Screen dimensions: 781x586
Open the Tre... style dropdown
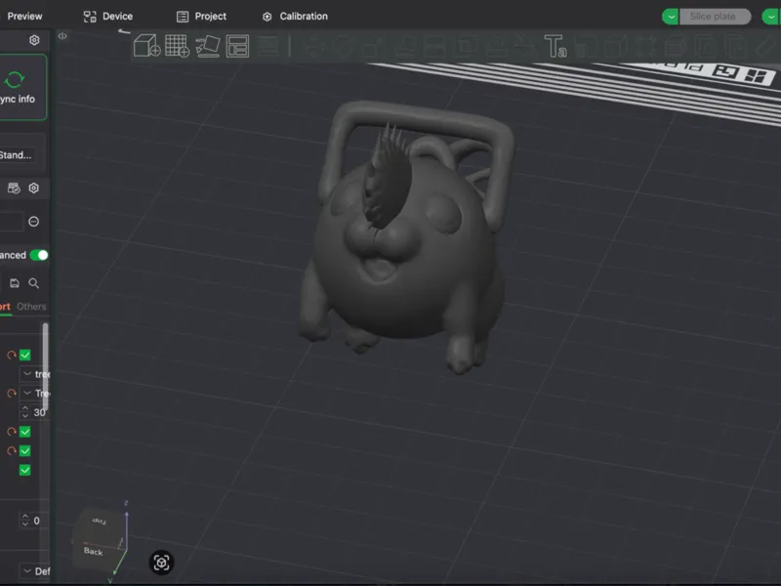click(35, 394)
